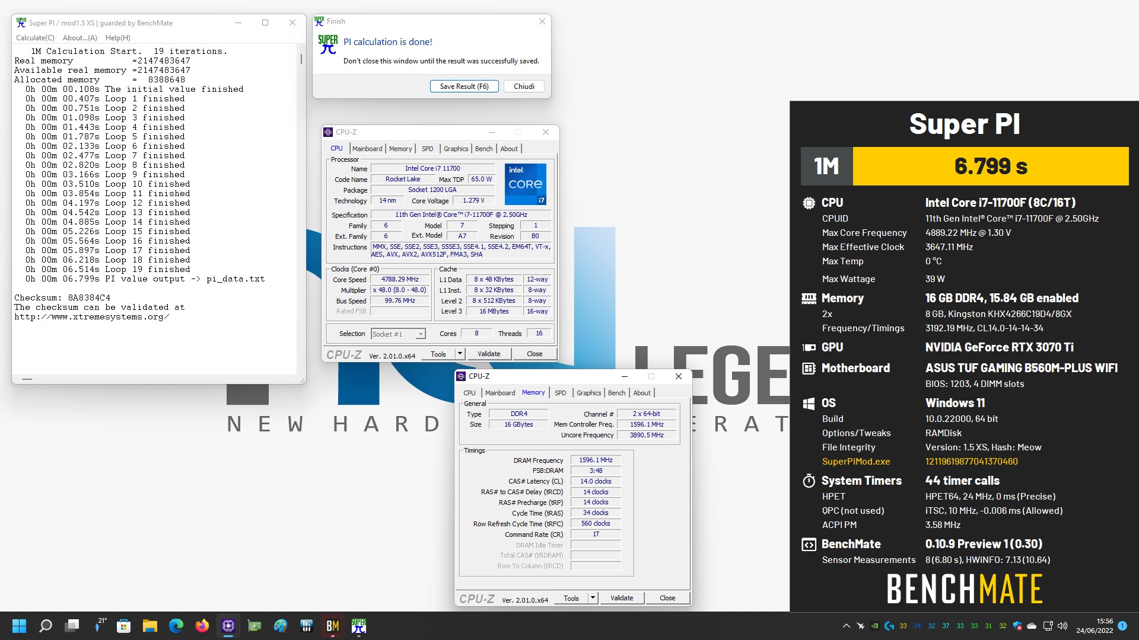Click checksum 8A8384C4 line in Super PI

point(62,298)
